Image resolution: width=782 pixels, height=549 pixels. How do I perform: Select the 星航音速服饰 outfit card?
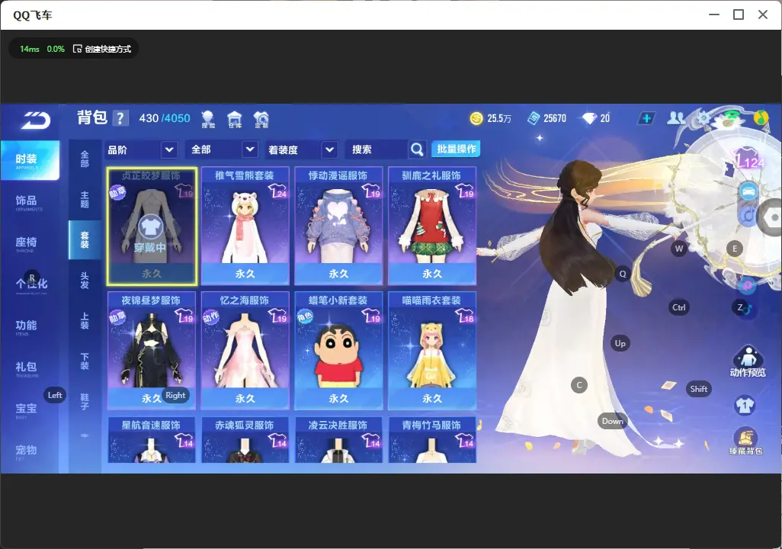[x=152, y=440]
